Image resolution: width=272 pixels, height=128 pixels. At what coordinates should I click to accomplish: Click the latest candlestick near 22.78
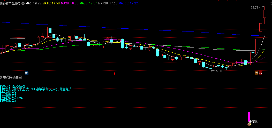tap(265, 14)
